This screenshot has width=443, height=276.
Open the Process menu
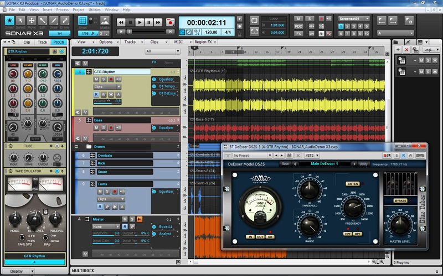(62, 9)
